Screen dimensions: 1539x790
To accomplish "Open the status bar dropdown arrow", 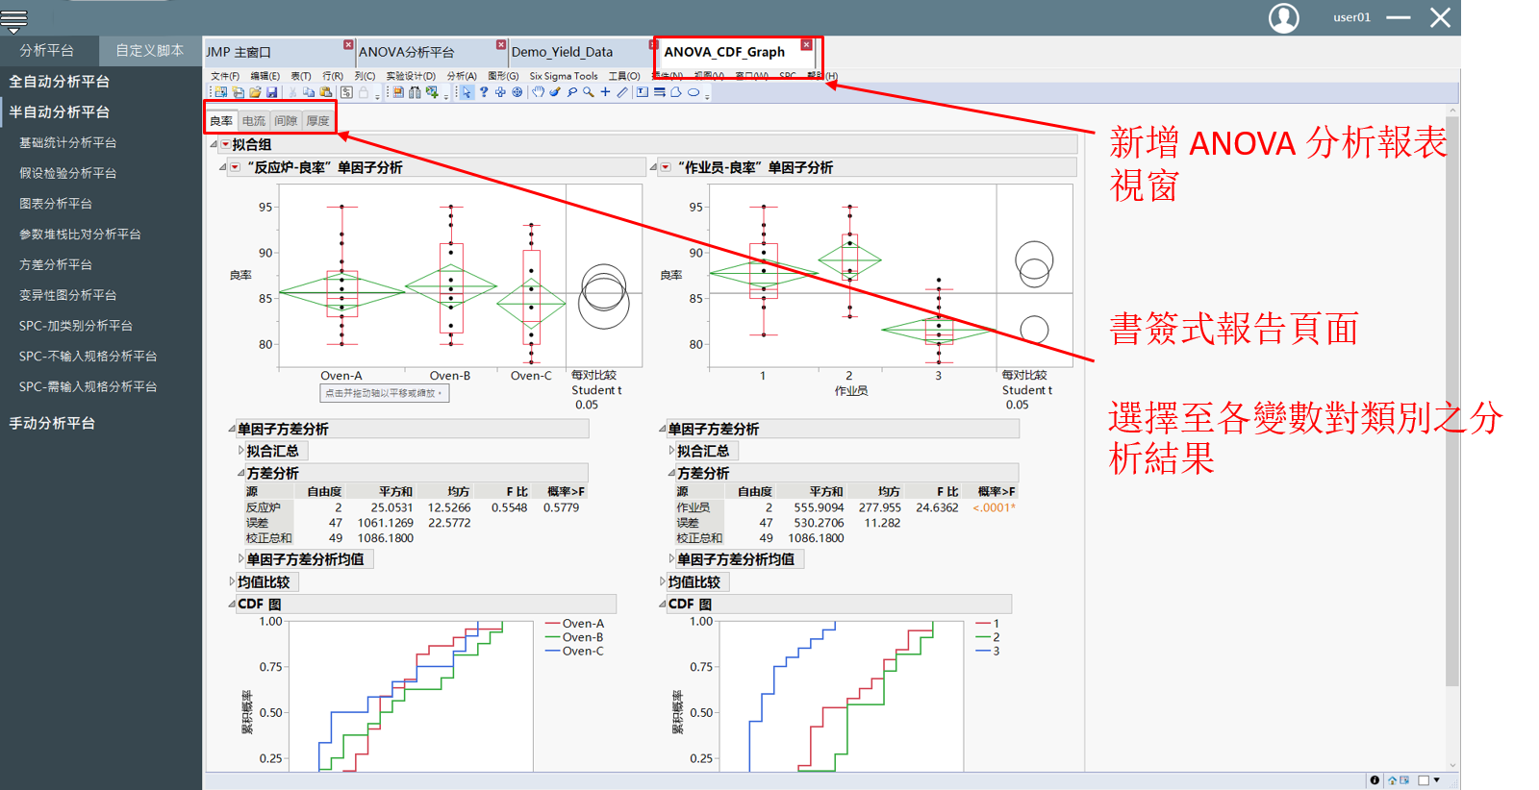I will pyautogui.click(x=1437, y=780).
